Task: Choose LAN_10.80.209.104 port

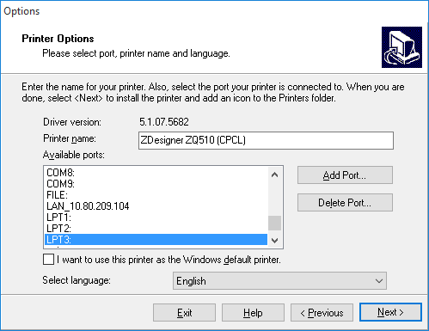Action: click(156, 206)
